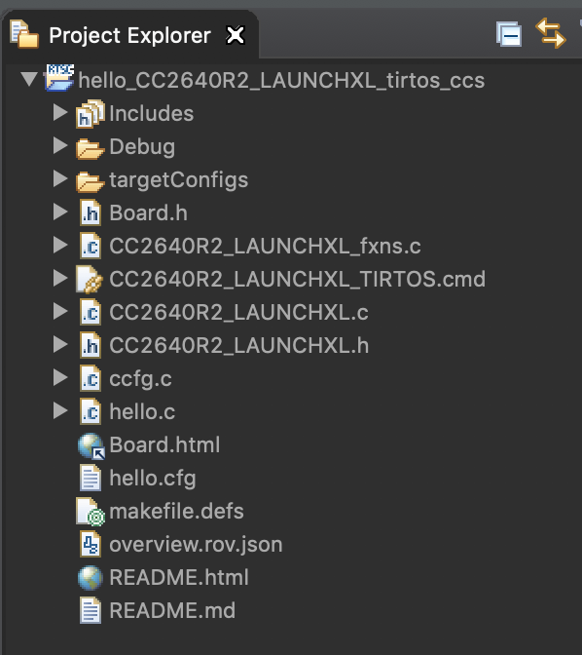Click the Debug folder icon

click(90, 149)
